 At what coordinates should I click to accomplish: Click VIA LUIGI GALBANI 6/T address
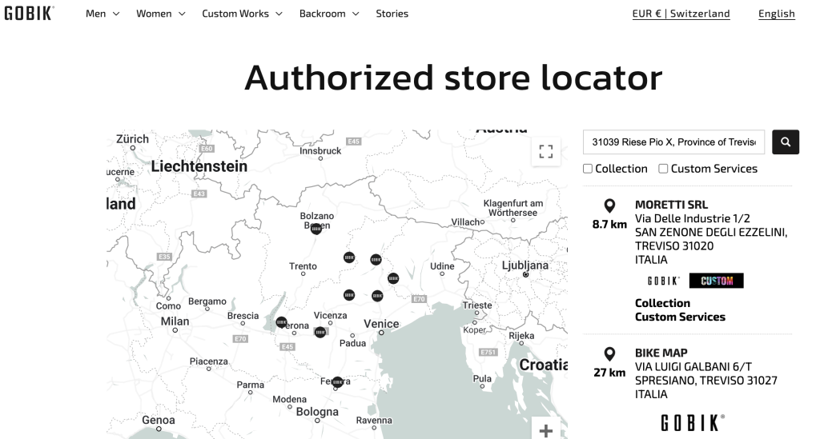pyautogui.click(x=693, y=366)
